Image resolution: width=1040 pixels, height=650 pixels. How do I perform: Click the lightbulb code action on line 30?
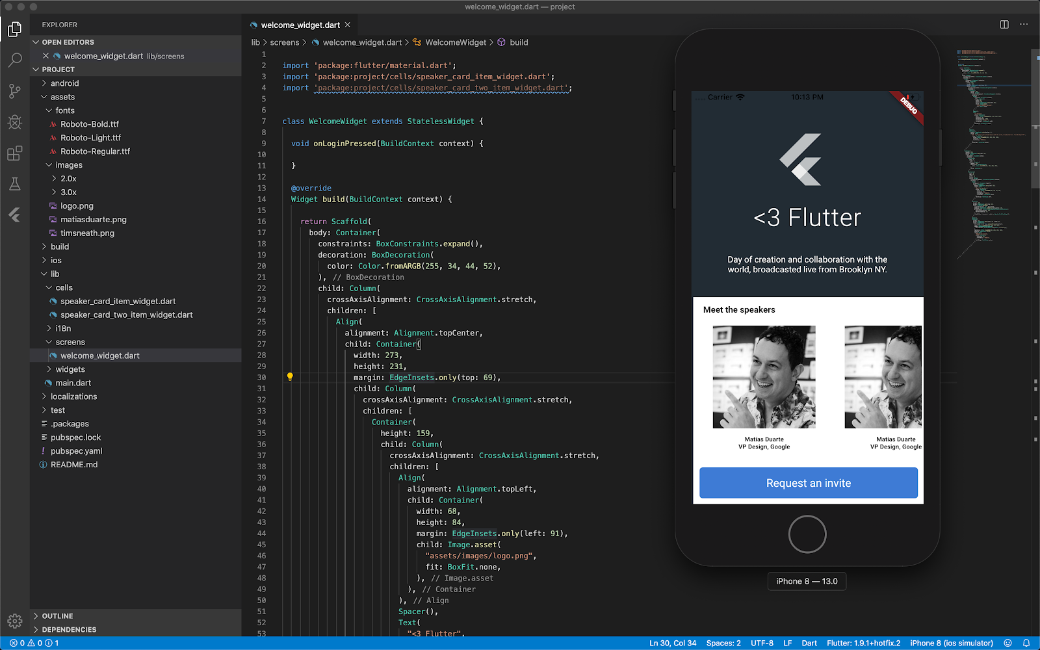(290, 377)
